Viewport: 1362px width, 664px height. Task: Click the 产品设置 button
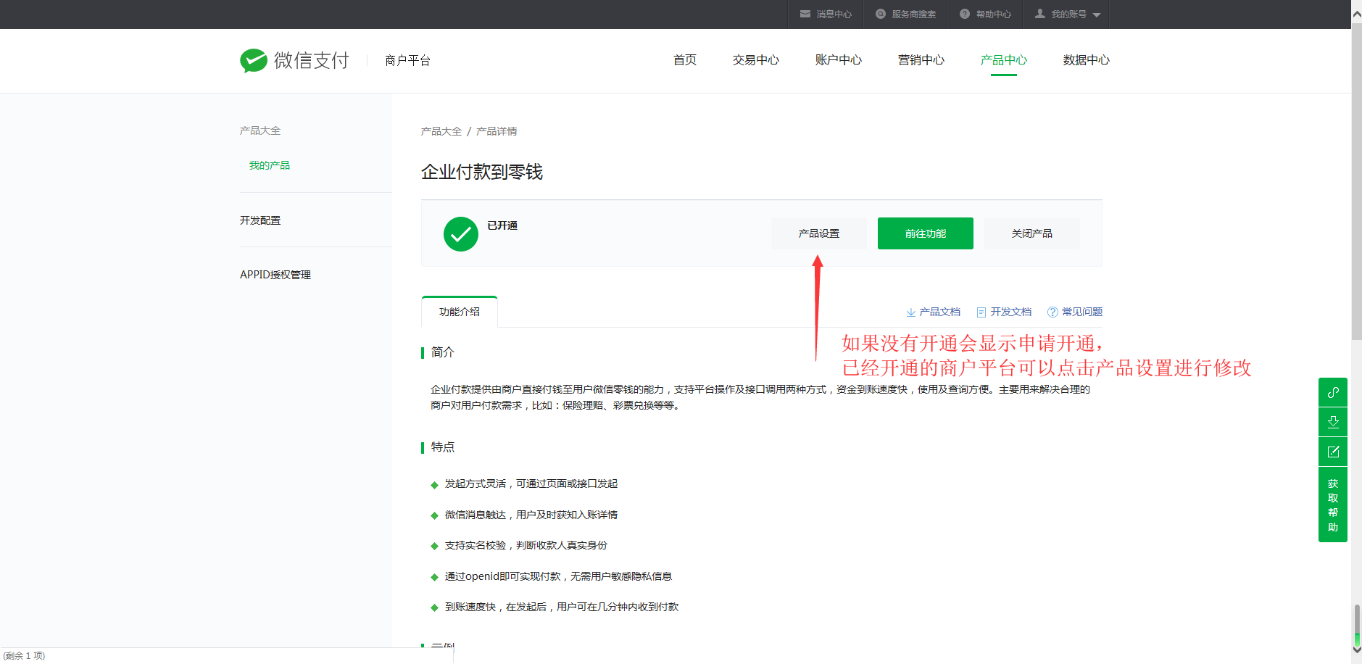[818, 233]
